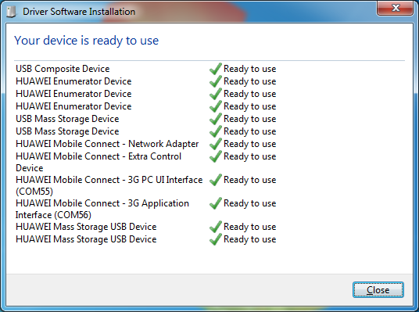Close the dialog with the red X button

click(396, 8)
